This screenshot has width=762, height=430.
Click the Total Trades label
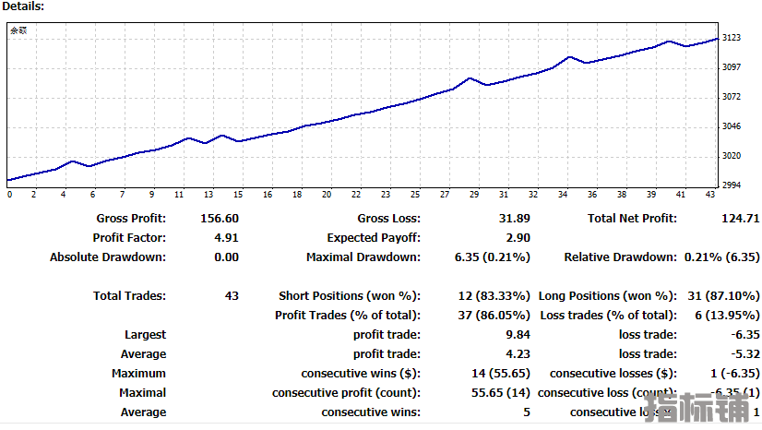[x=129, y=296]
